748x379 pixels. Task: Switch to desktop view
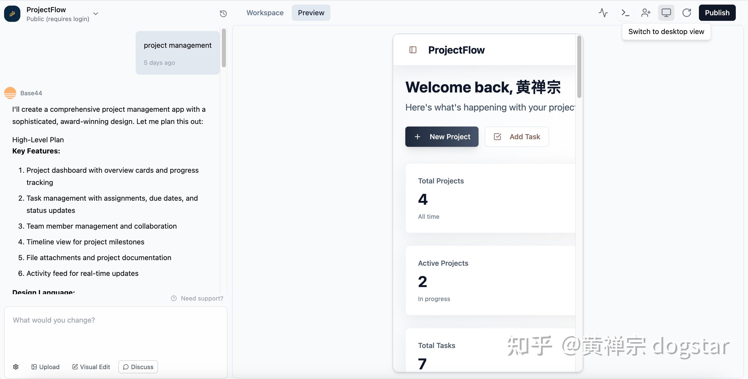[x=666, y=13]
